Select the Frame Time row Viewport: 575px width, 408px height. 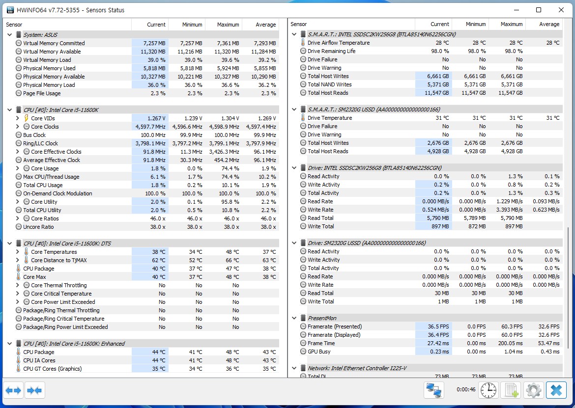pyautogui.click(x=431, y=343)
